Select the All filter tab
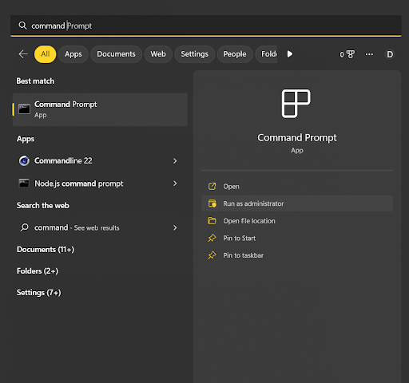 coord(46,54)
